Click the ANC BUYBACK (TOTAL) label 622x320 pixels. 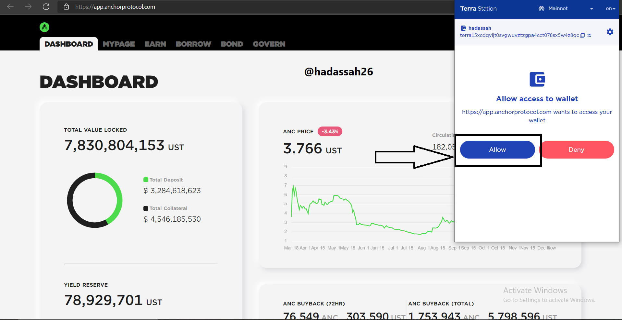pos(441,304)
